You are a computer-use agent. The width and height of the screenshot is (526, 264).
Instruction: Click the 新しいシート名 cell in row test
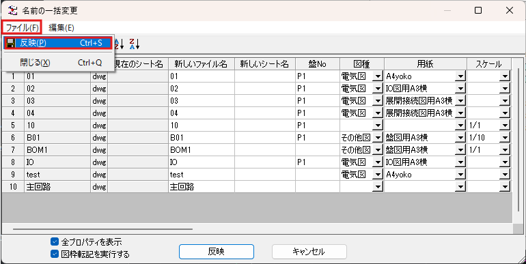(265, 175)
